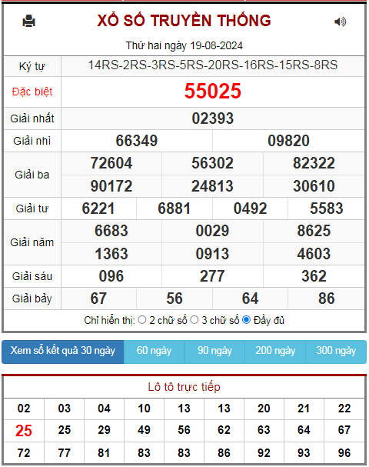Select the 'Đầy đủ' radio option
This screenshot has height=467, width=369.
click(247, 320)
